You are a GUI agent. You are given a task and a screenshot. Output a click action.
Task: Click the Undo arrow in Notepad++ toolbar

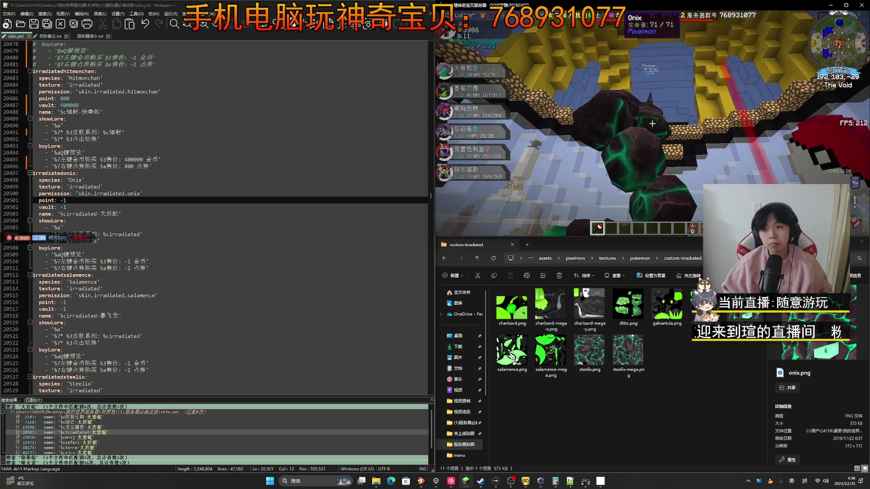[x=145, y=24]
